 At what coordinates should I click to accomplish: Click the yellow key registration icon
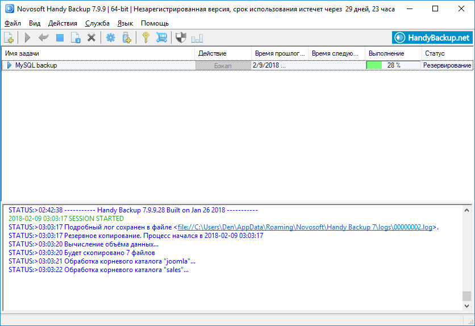pyautogui.click(x=146, y=38)
